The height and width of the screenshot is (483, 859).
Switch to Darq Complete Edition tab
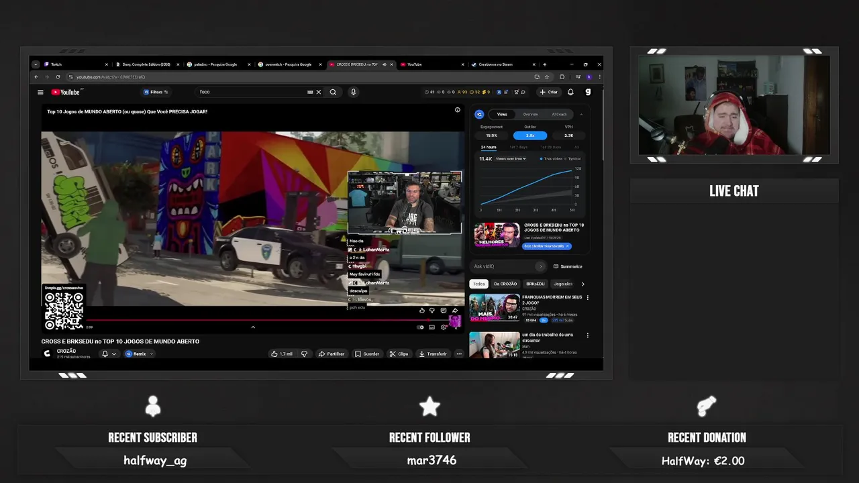146,64
